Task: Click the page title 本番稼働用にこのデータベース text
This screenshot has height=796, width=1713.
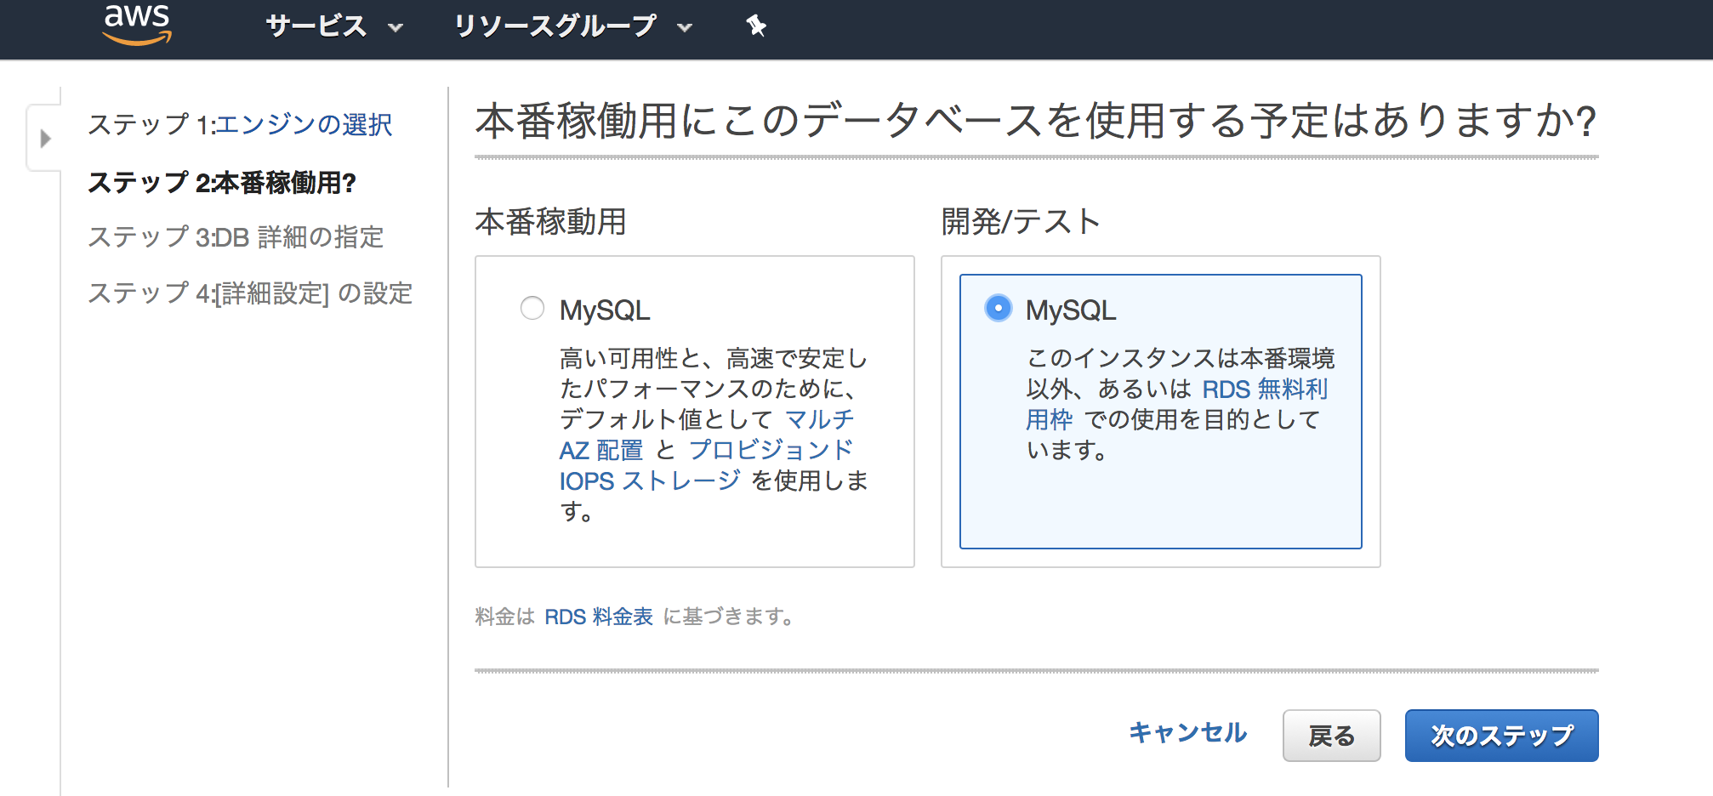Action: (x=1035, y=121)
